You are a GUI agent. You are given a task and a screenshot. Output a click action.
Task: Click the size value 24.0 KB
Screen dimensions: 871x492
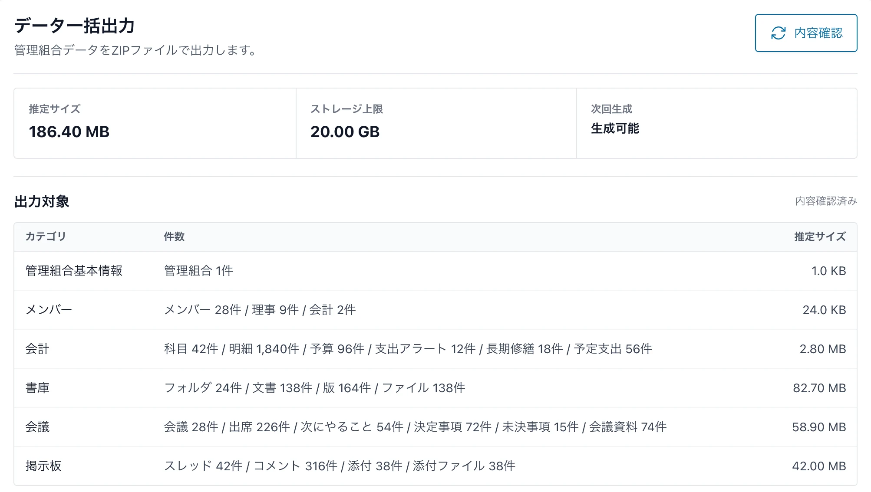click(x=824, y=310)
